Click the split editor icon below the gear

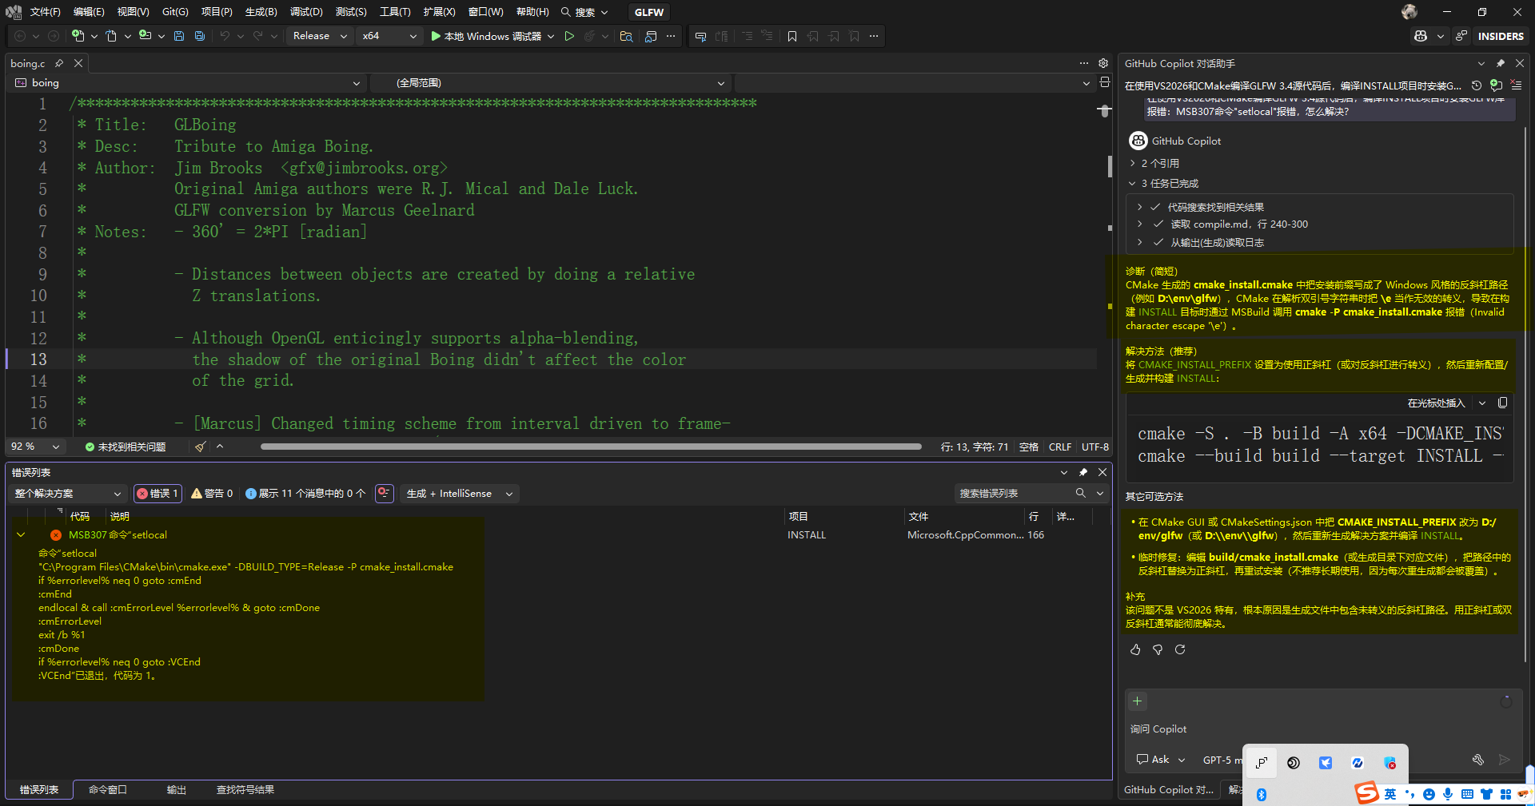(1105, 82)
